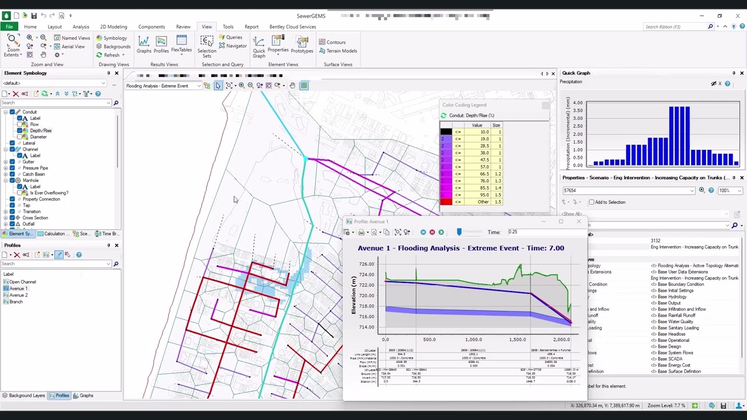Open the Aerial View tool
The width and height of the screenshot is (747, 420).
(x=69, y=47)
